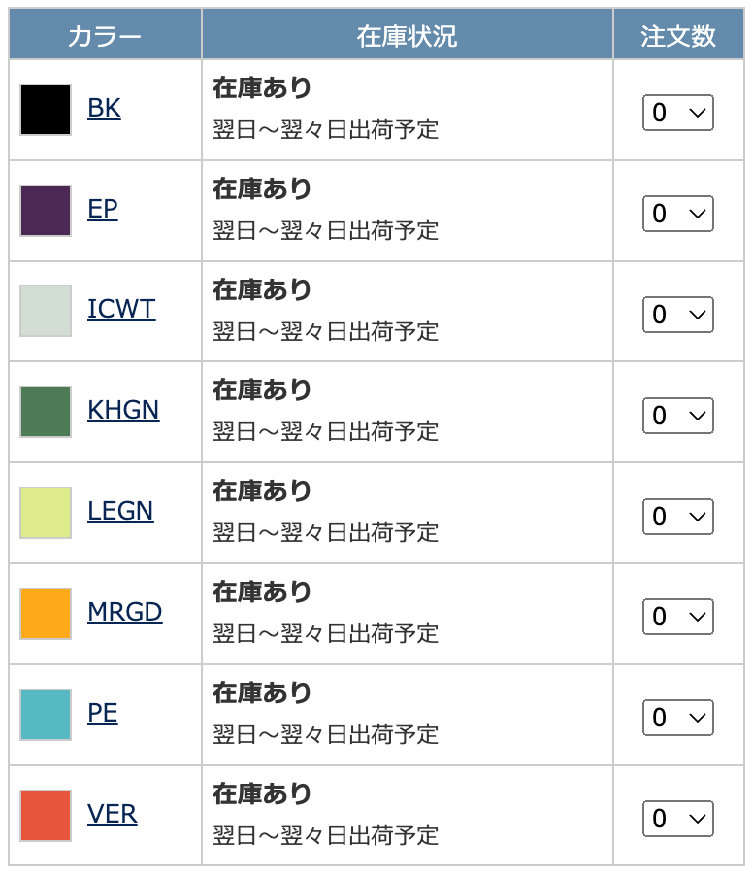Follow the MRGD color link
753x874 pixels.
point(125,612)
